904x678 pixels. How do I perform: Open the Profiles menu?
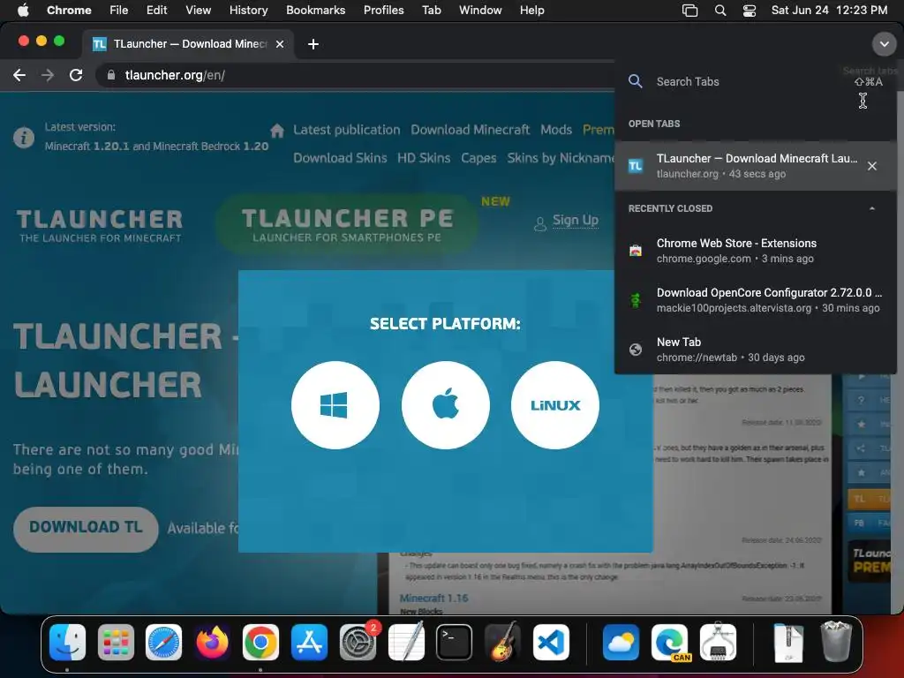(x=383, y=10)
